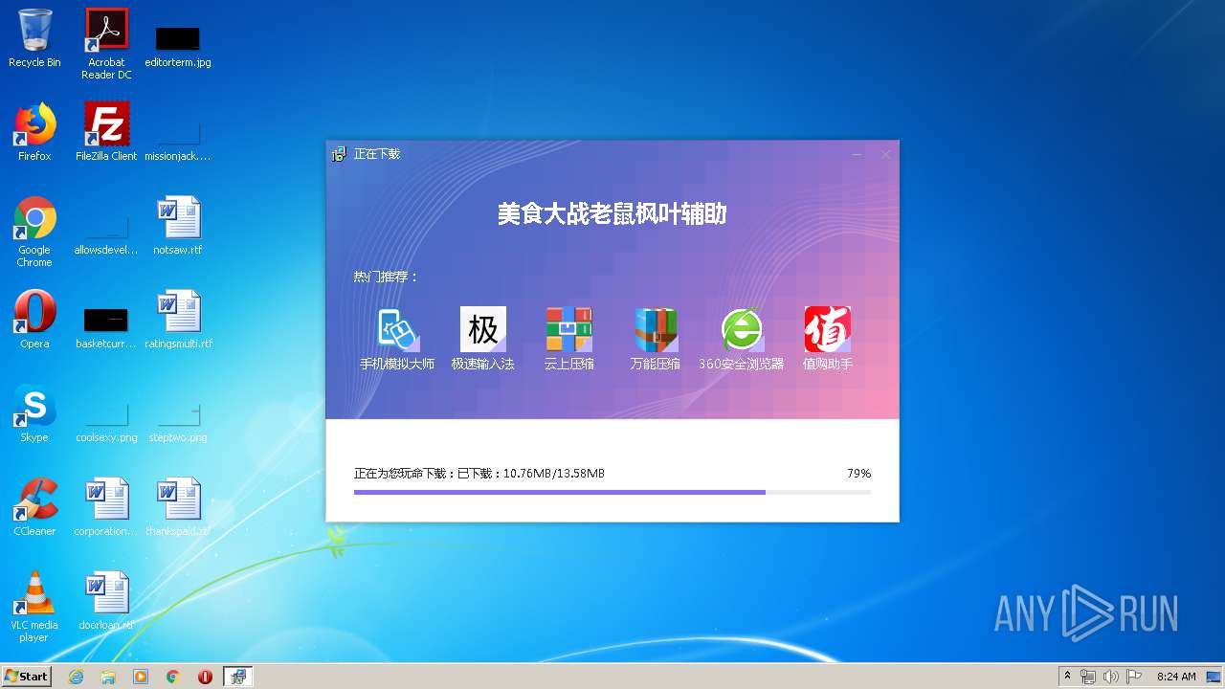Open the Windows Start menu

[x=27, y=677]
